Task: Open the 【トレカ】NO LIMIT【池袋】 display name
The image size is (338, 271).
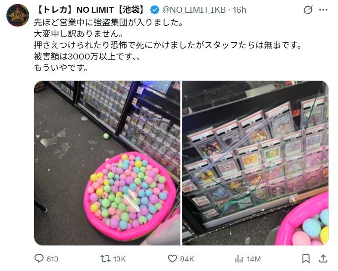Action: 91,10
